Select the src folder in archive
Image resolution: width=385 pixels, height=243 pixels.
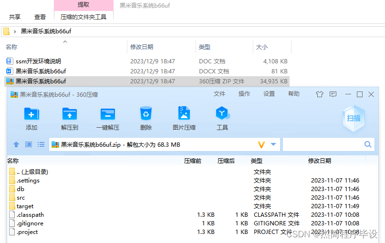(x=21, y=198)
